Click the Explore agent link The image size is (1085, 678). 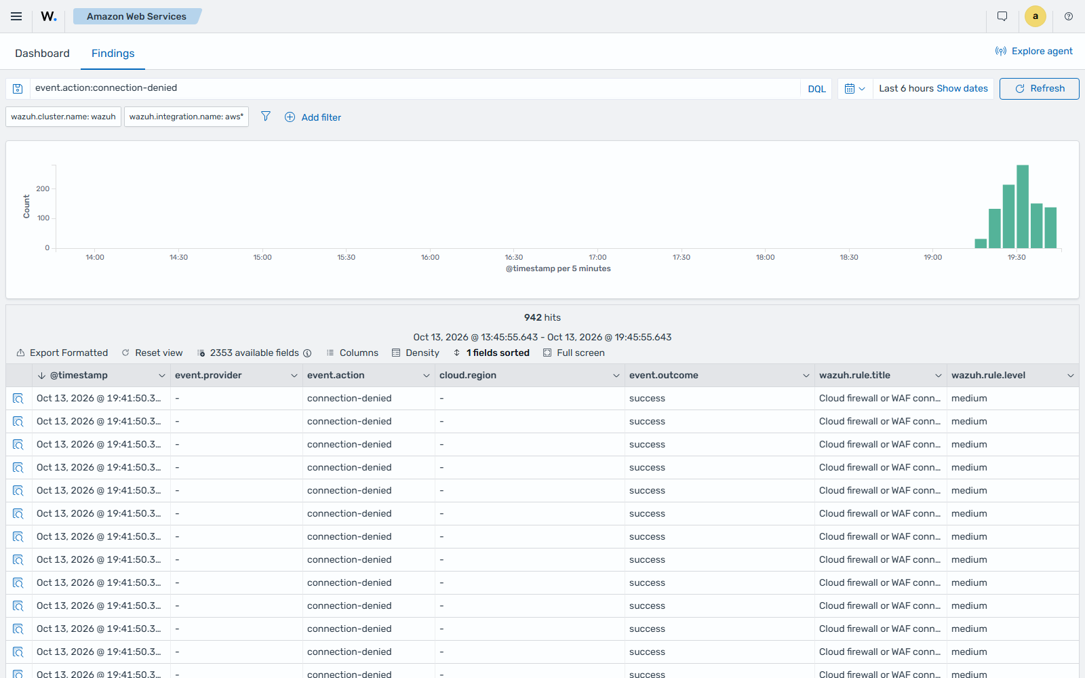pos(1033,51)
